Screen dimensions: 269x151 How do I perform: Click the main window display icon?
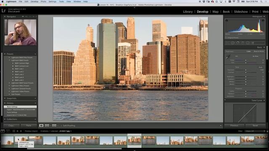coord(3,131)
